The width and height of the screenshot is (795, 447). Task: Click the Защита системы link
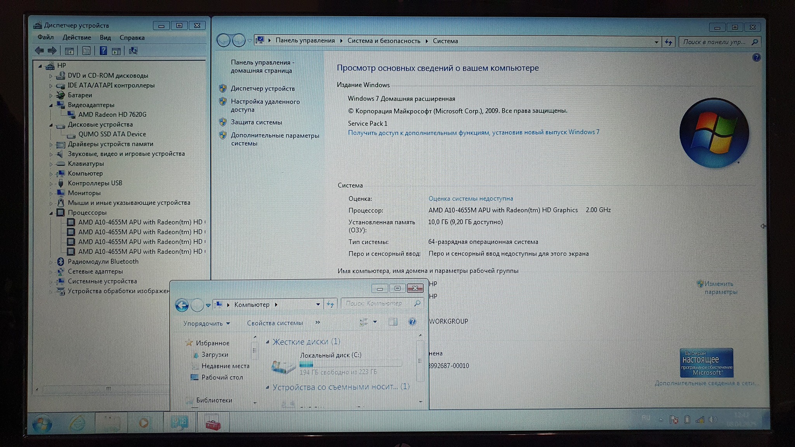click(256, 122)
